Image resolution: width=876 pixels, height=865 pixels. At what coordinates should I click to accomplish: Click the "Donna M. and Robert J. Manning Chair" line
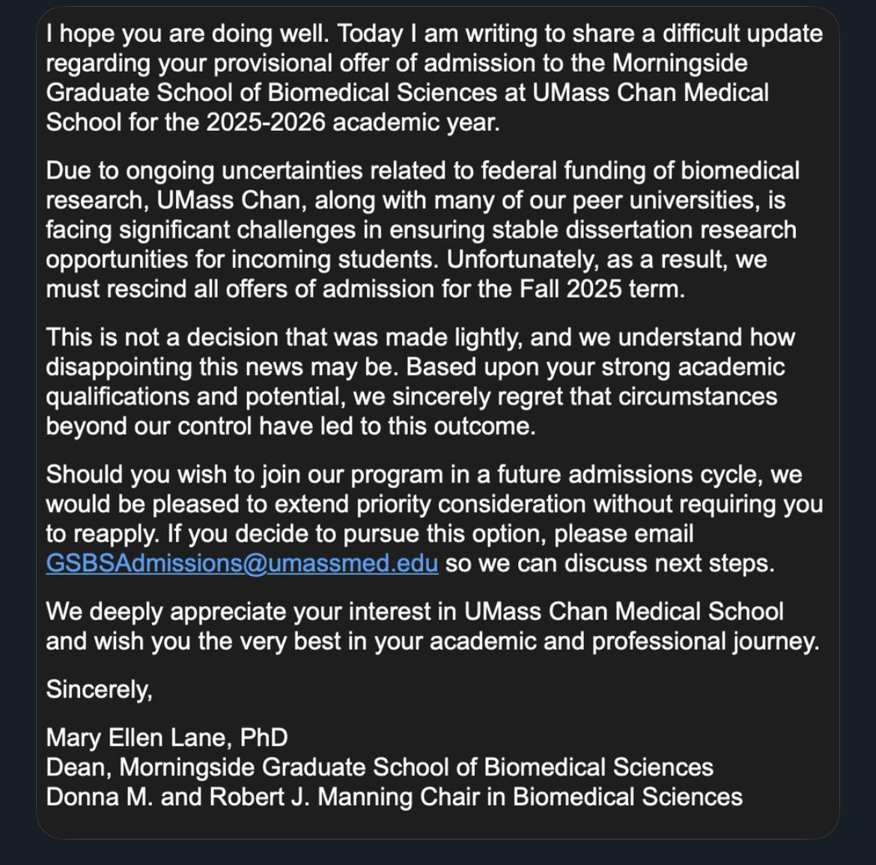pyautogui.click(x=394, y=797)
